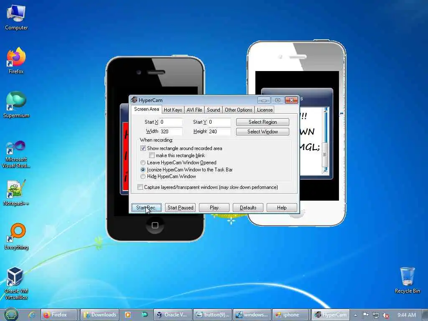Focus the Width input field
Image resolution: width=428 pixels, height=321 pixels.
pos(171,132)
